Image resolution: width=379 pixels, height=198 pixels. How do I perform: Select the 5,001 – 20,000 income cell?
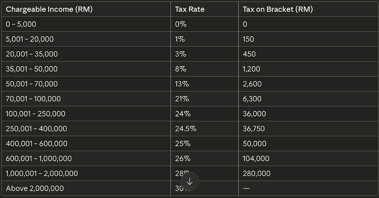click(30, 39)
